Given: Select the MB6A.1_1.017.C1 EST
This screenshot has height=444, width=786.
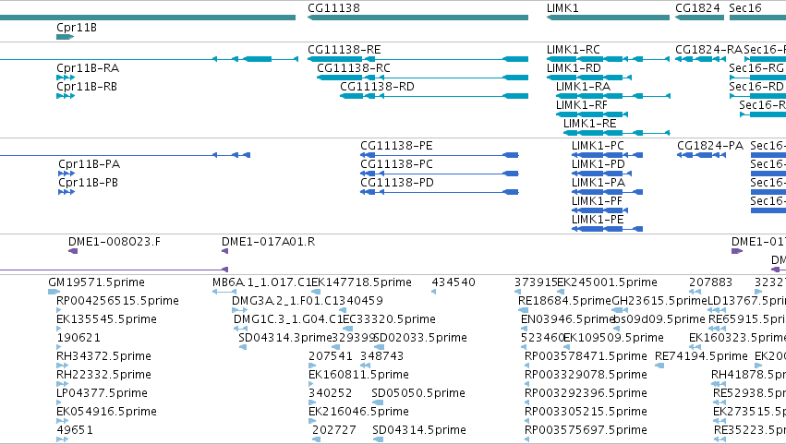Looking at the screenshot, I should (224, 292).
